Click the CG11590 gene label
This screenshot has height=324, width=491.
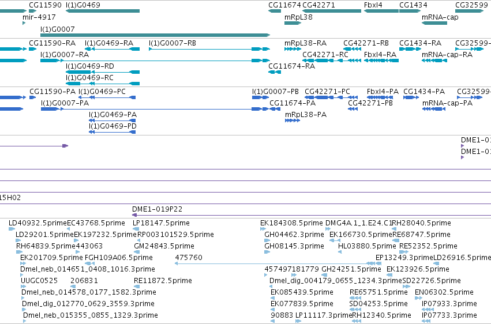pyautogui.click(x=45, y=5)
